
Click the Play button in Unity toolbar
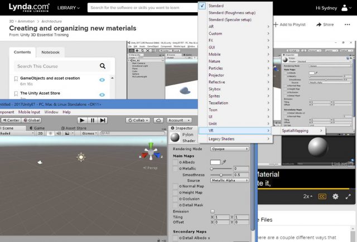[82, 120]
